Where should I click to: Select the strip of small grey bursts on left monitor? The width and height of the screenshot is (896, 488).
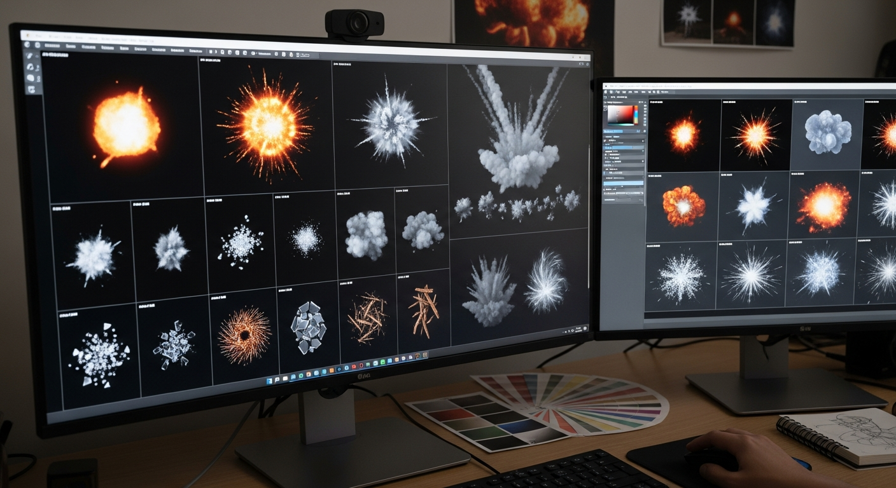[517, 204]
